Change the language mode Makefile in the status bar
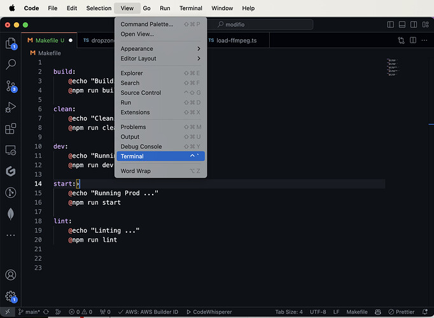 [357, 312]
